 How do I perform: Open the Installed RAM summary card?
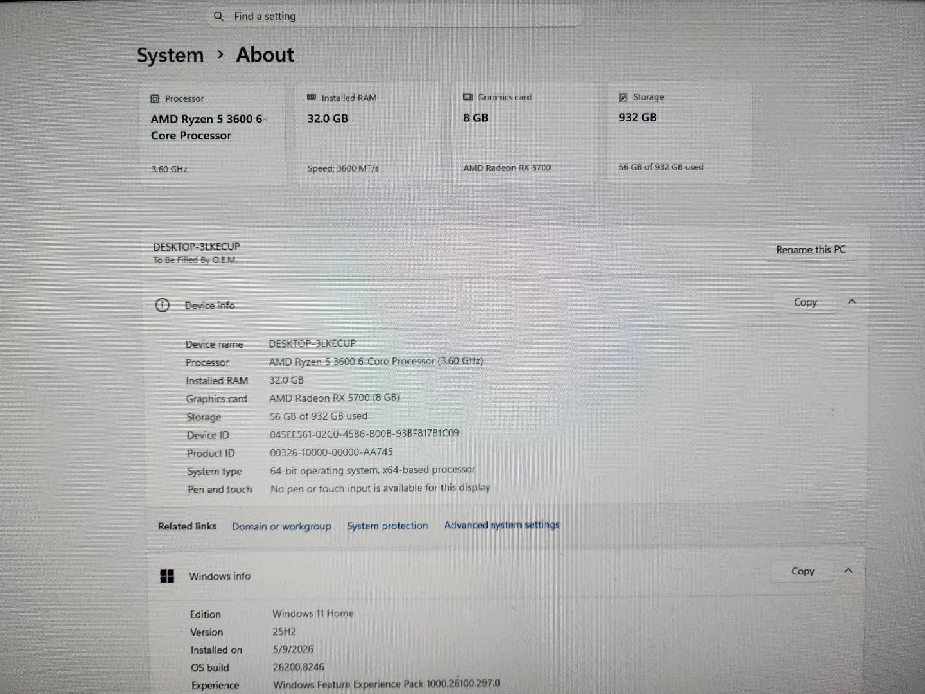pos(368,133)
